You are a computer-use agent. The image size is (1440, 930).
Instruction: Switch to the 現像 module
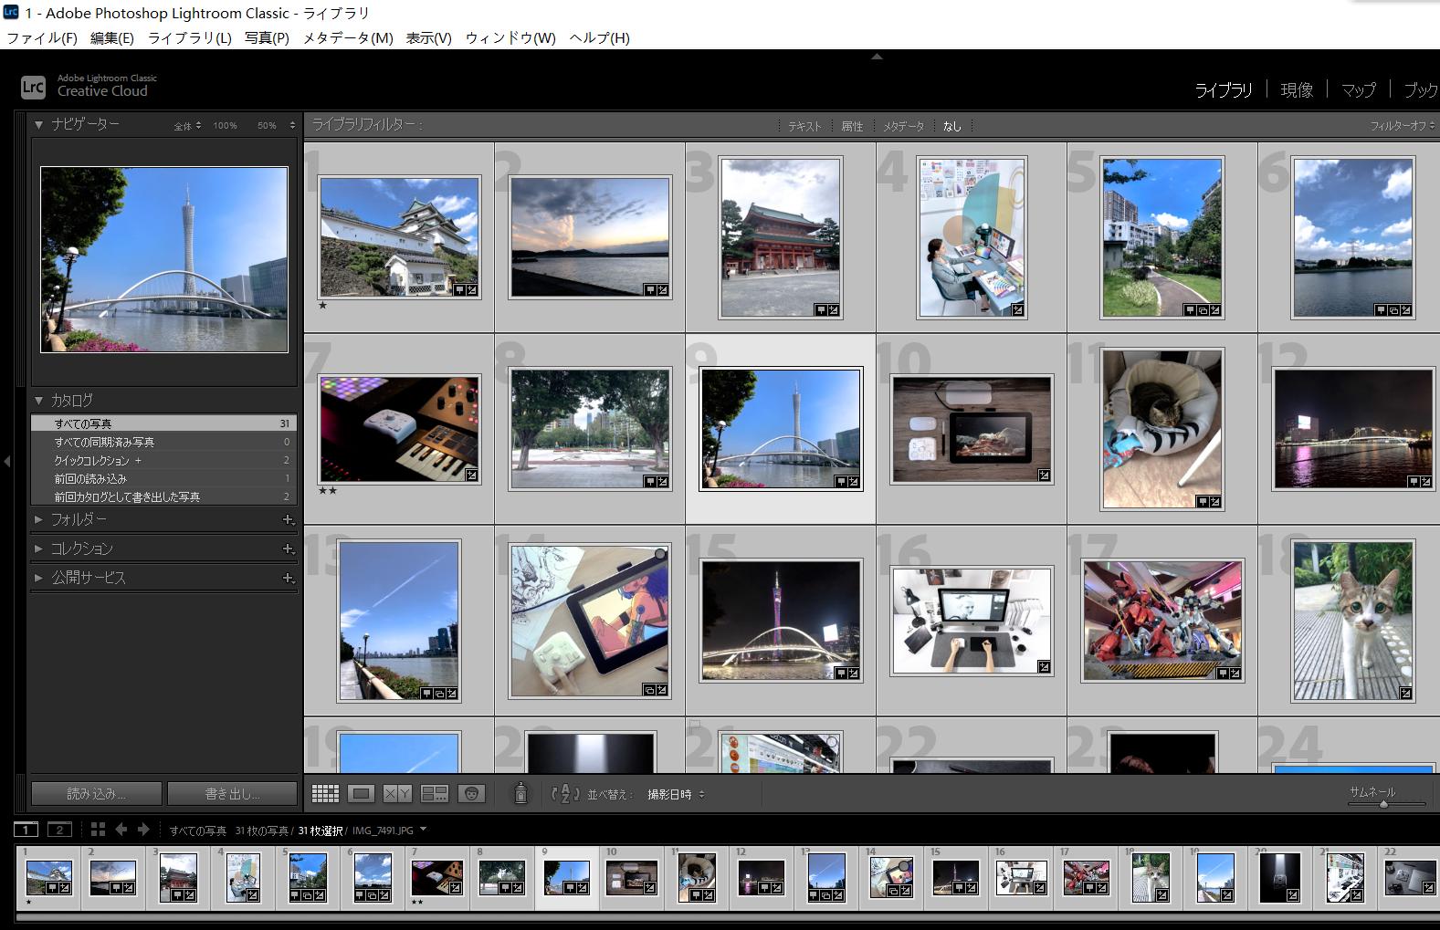click(x=1297, y=89)
